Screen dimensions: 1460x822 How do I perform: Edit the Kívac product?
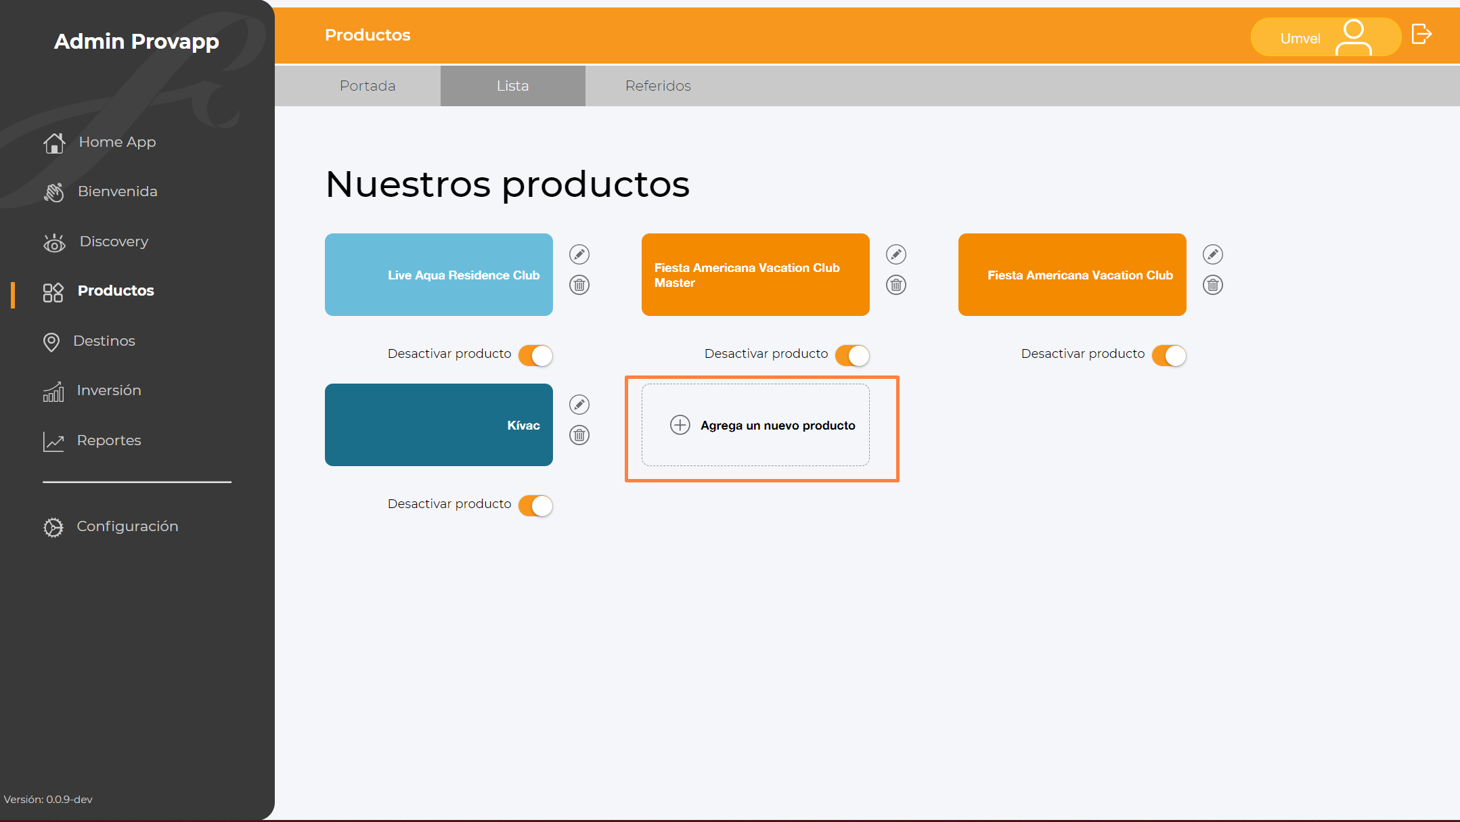[x=579, y=405]
